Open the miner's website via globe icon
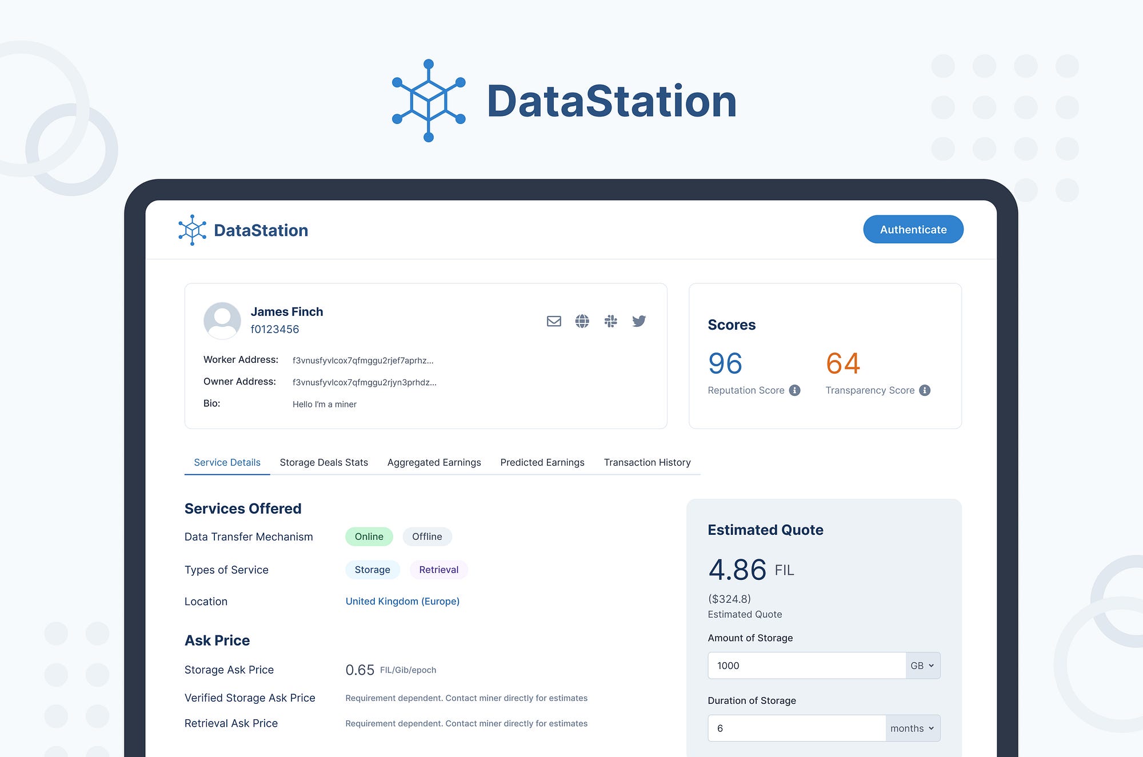Screen dimensions: 1143x757 [x=582, y=321]
